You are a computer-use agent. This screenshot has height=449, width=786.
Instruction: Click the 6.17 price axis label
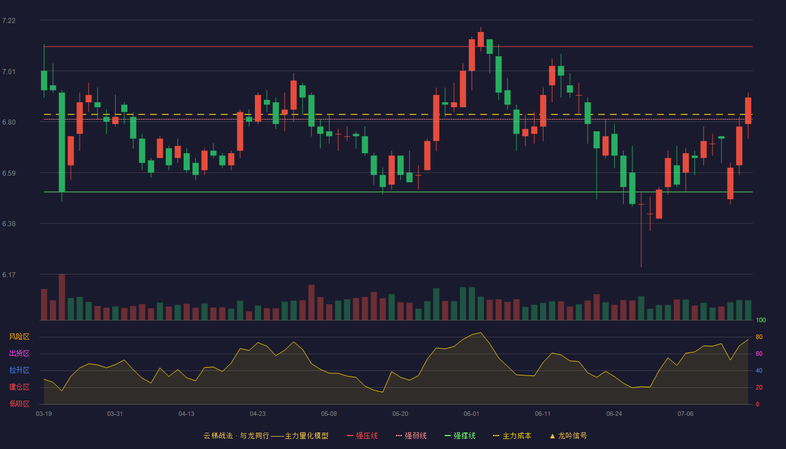click(9, 275)
